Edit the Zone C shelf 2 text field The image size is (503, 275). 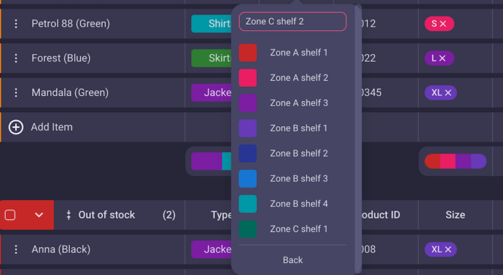tap(293, 22)
